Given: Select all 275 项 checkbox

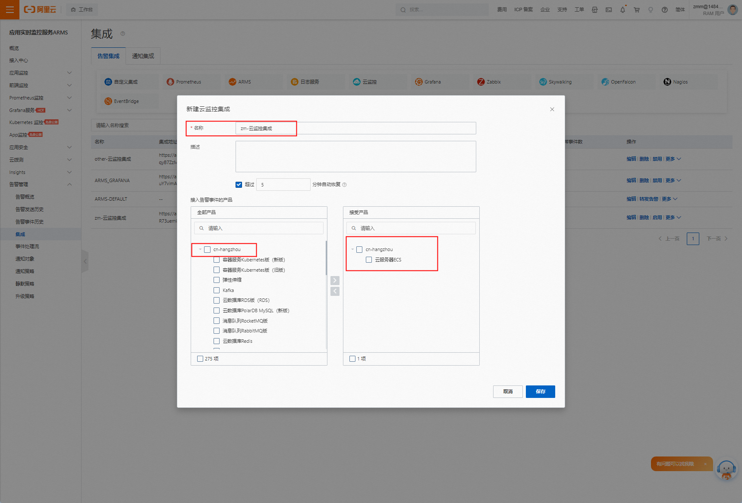Looking at the screenshot, I should [200, 359].
